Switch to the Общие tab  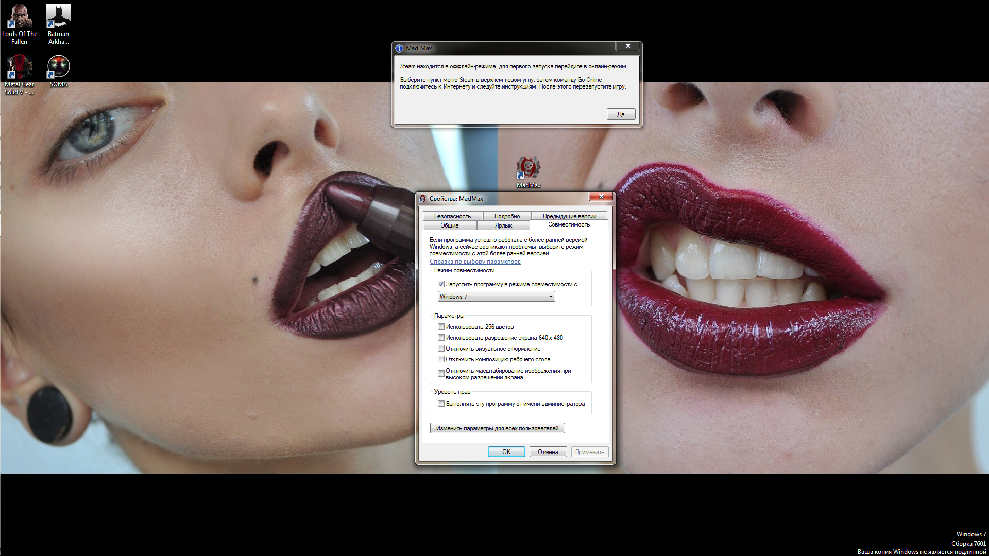click(x=450, y=225)
